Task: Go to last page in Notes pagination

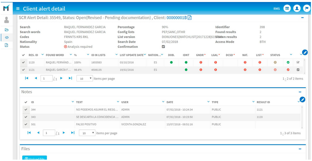Action: [73, 133]
